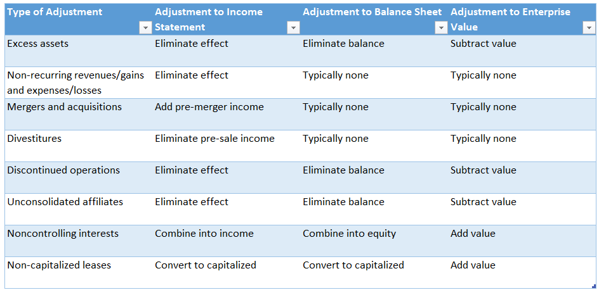Open the Type of Adjustment filter dropdown
The height and width of the screenshot is (290, 599).
[145, 27]
